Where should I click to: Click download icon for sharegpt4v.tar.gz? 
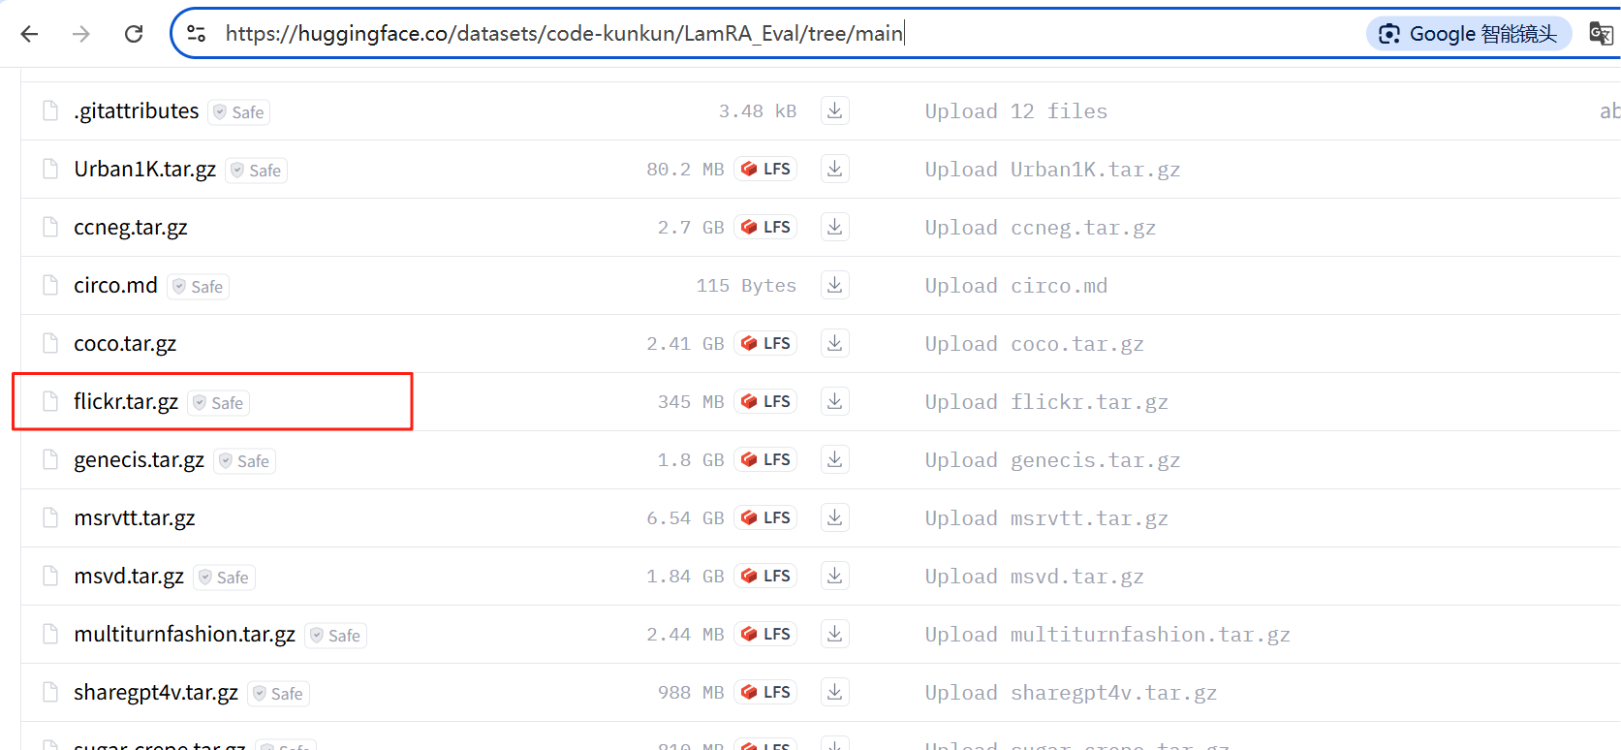click(834, 692)
